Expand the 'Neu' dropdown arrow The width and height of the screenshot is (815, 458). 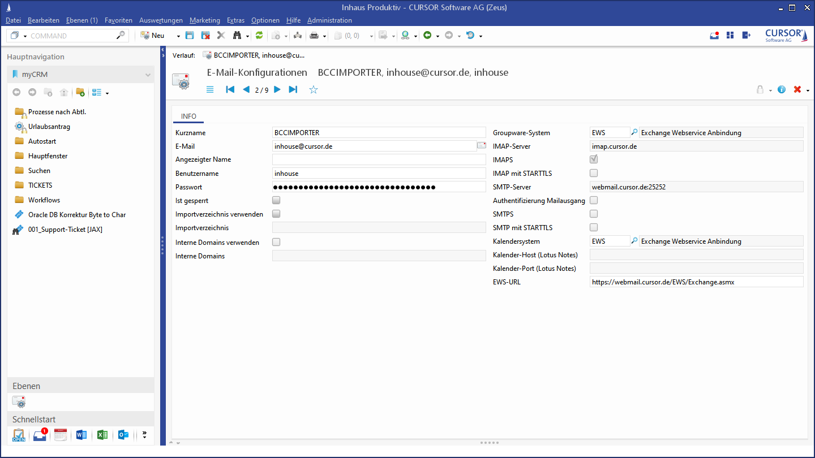click(x=178, y=36)
